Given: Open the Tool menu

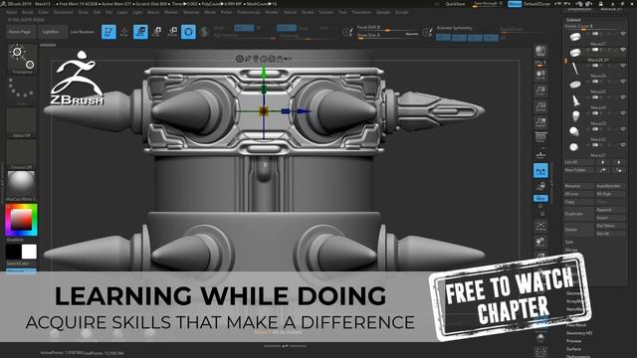Looking at the screenshot, I should coord(342,13).
